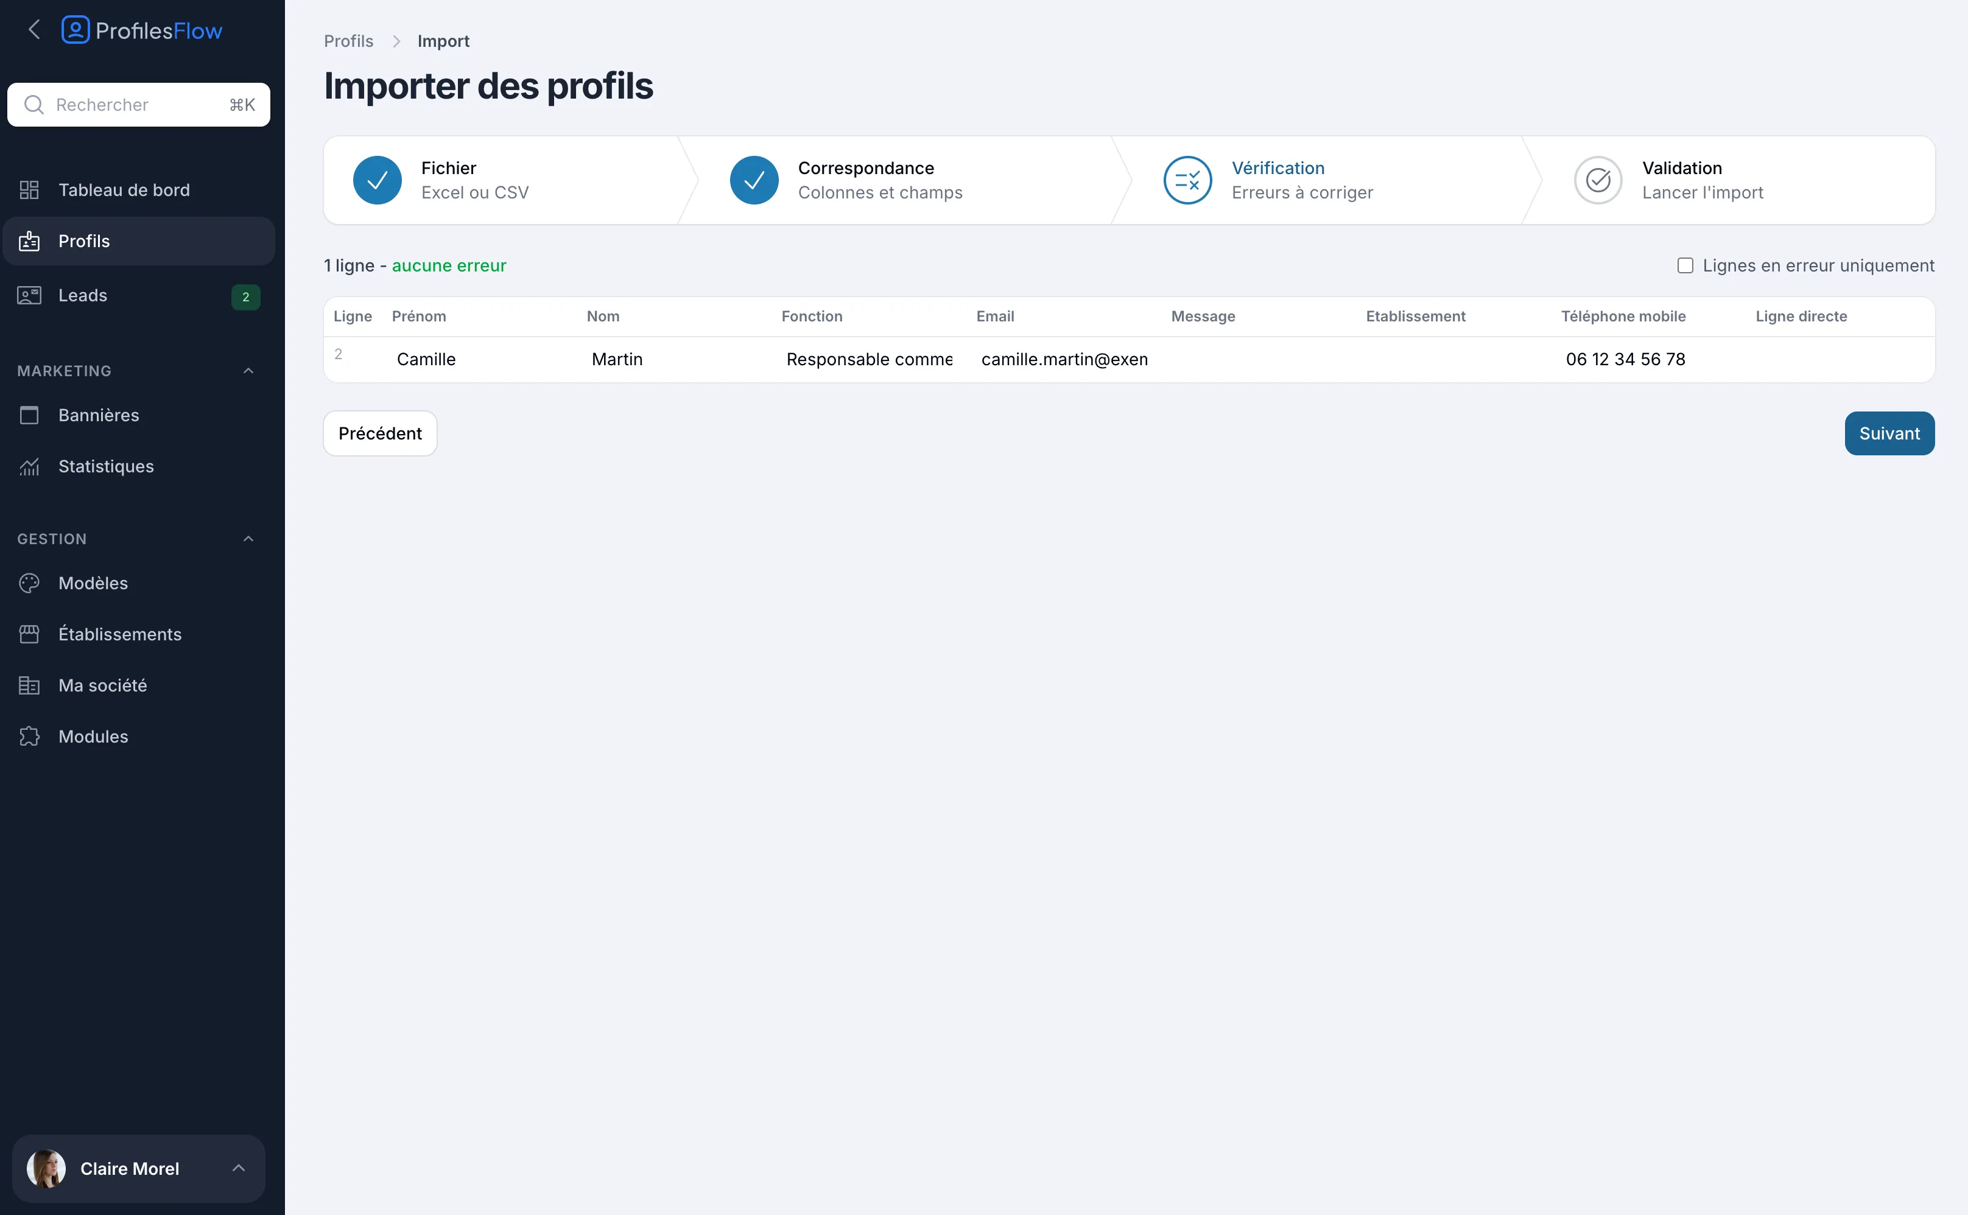This screenshot has width=1968, height=1215.
Task: Follow the Profils breadcrumb link
Action: [349, 41]
